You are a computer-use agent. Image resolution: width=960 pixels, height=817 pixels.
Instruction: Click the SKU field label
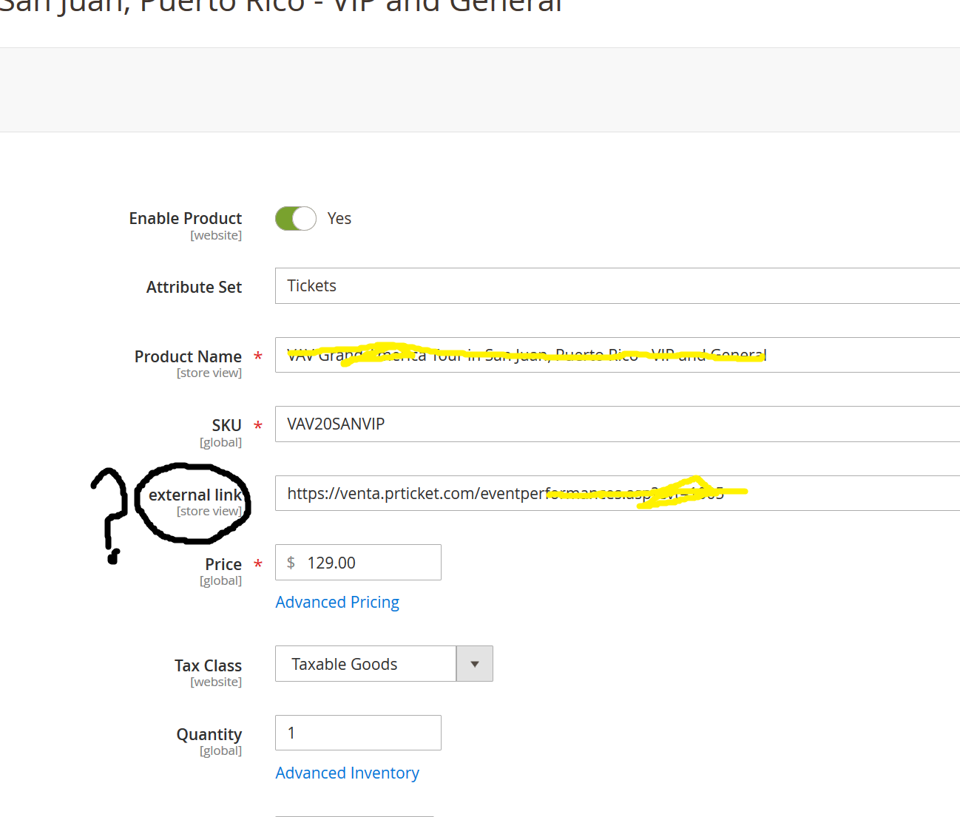(226, 424)
